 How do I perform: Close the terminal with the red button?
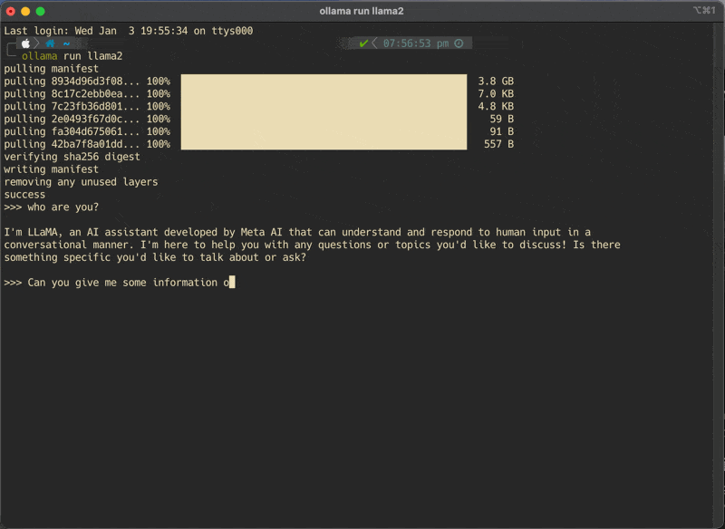(11, 11)
